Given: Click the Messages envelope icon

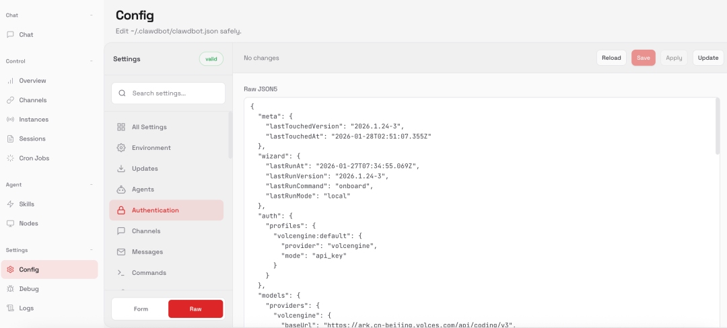Looking at the screenshot, I should pos(121,251).
